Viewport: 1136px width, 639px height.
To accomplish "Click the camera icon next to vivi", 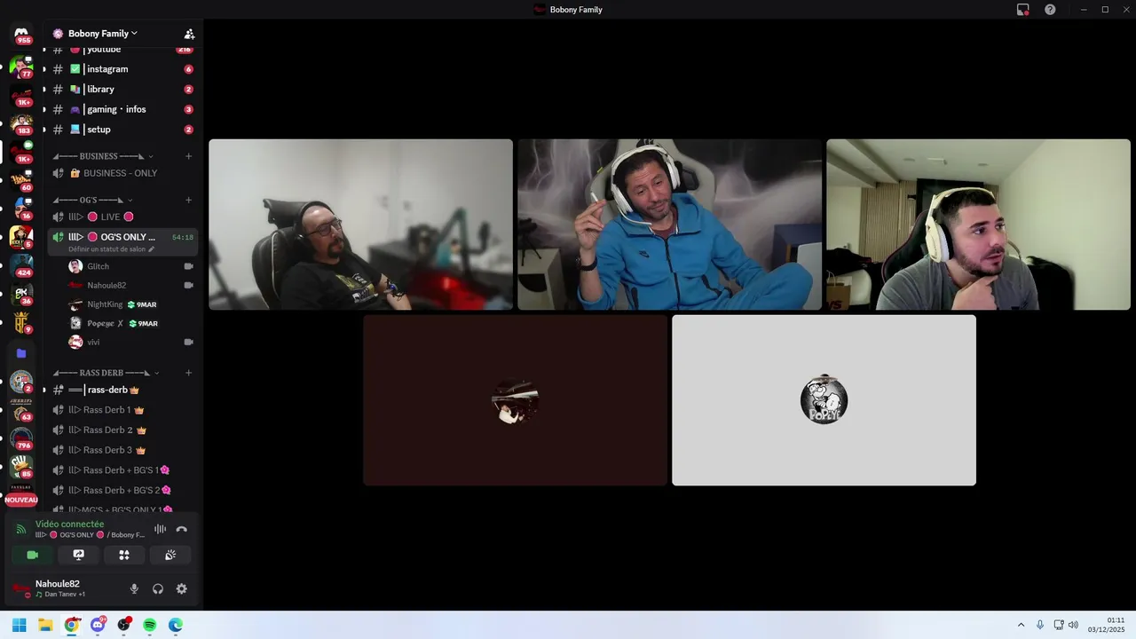I will [188, 342].
